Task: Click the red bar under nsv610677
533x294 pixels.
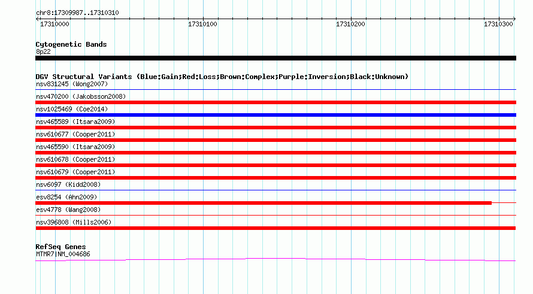Action: (x=275, y=140)
